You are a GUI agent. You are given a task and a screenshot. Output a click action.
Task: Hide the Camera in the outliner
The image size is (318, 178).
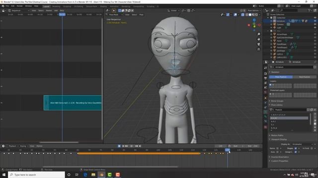(x=315, y=24)
